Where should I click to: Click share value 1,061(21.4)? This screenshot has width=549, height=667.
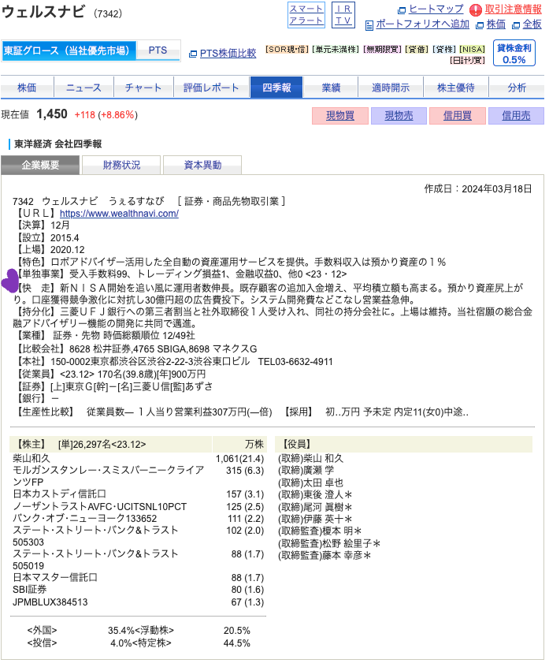(x=239, y=459)
